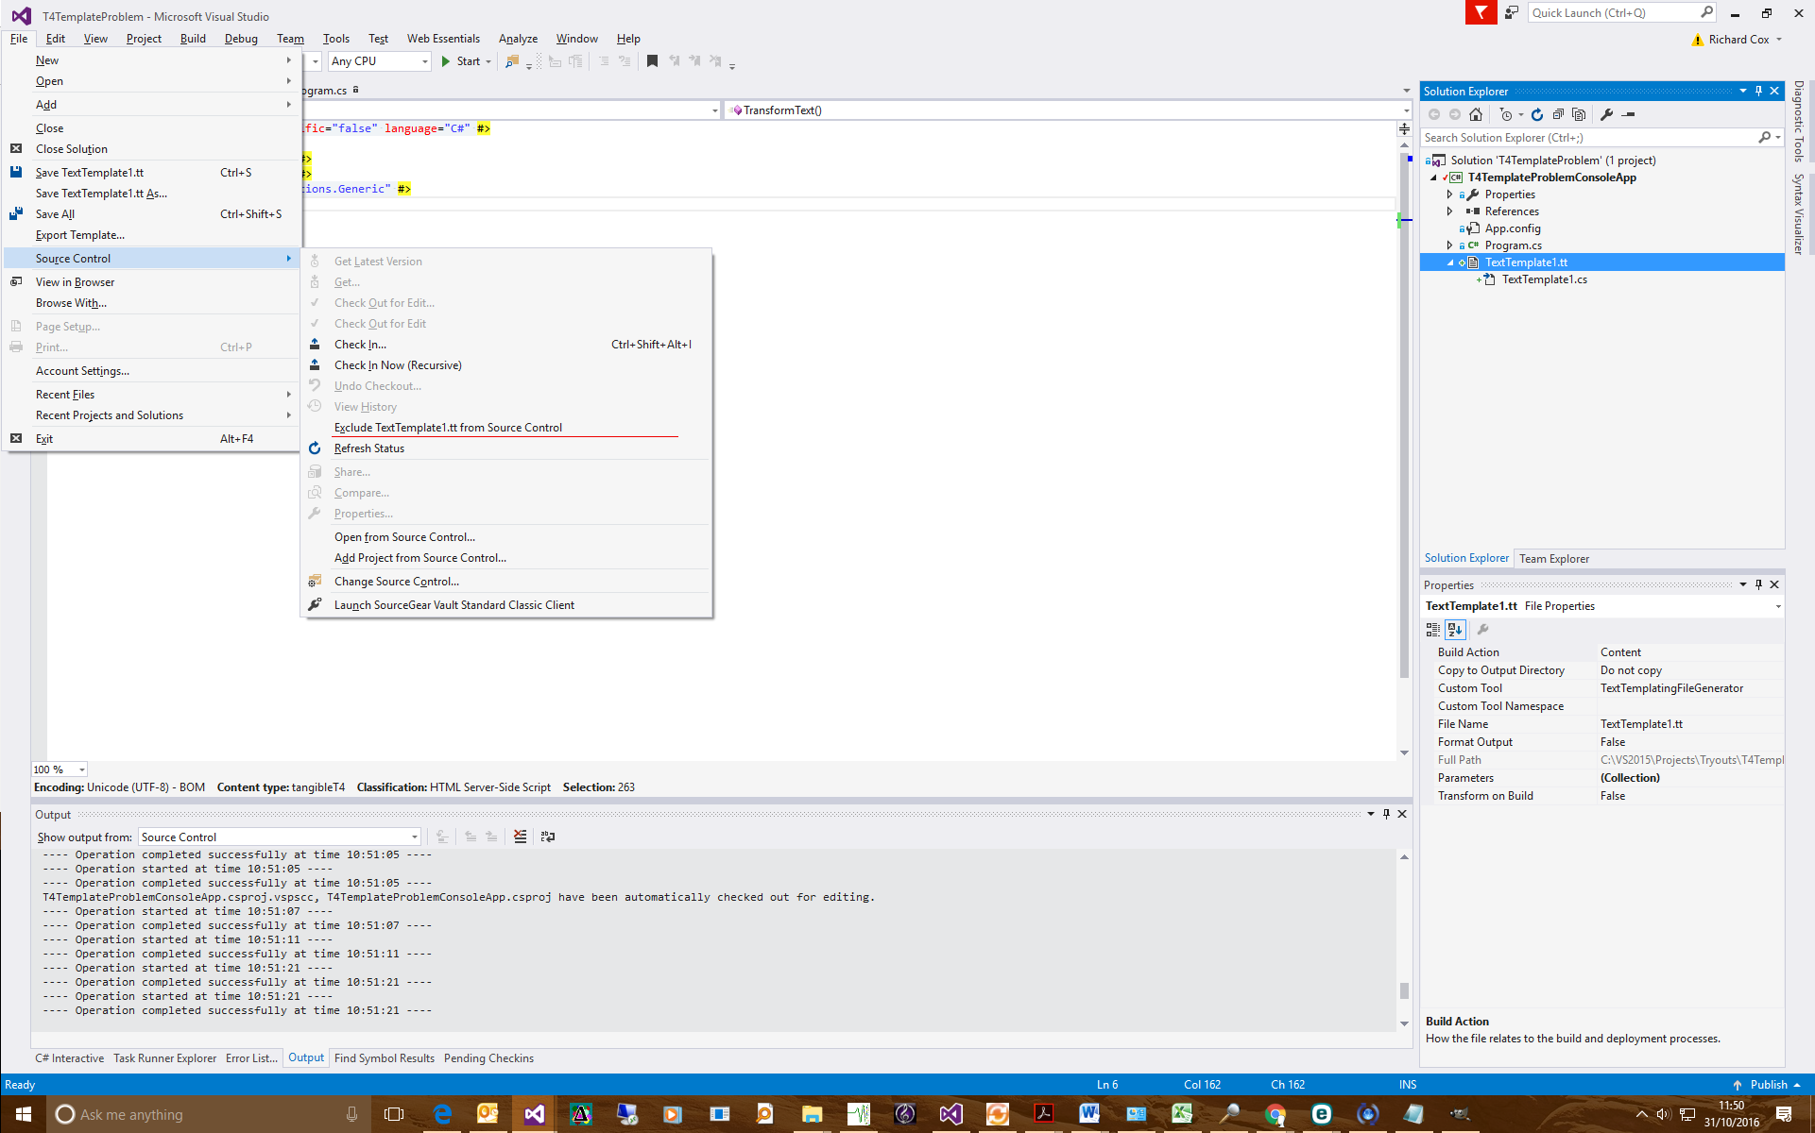Select Categorized view icon in Properties panel
Viewport: 1815px width, 1133px height.
tap(1433, 630)
